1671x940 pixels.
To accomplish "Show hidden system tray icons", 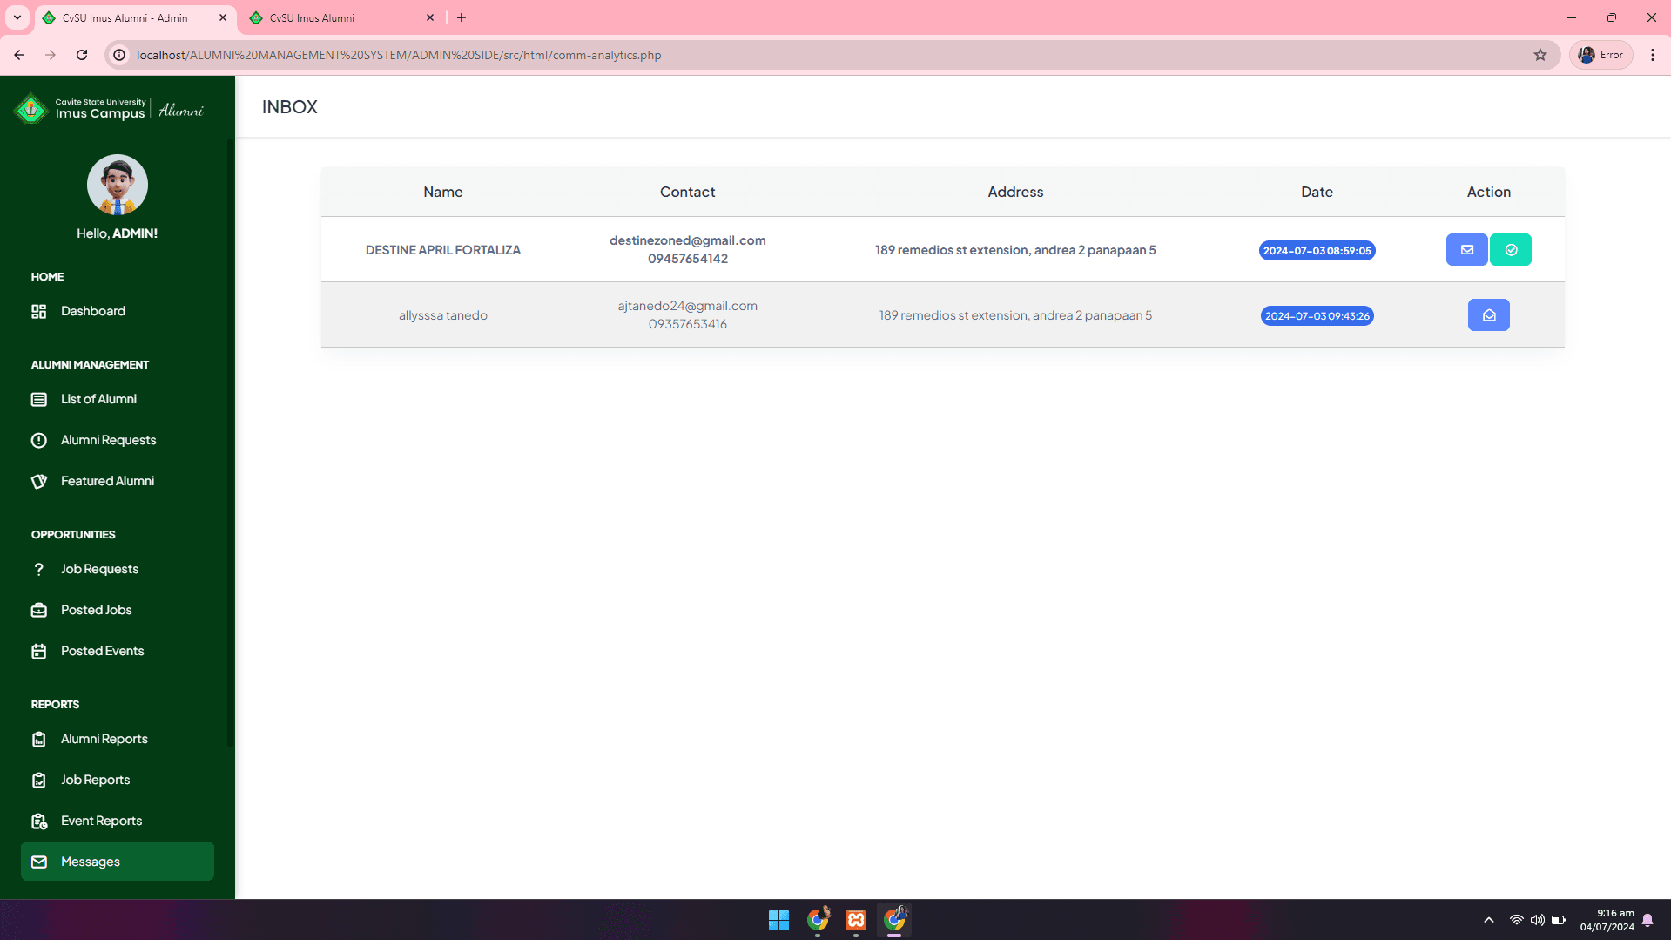I will (1489, 920).
